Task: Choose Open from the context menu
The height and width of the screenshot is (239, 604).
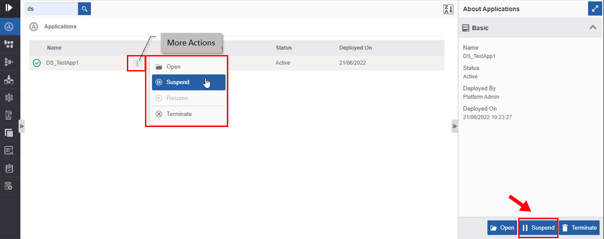Action: 189,67
